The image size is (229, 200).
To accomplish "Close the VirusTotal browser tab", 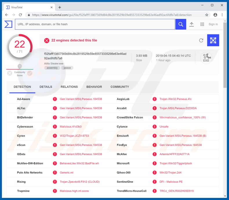I will (x=51, y=7).
